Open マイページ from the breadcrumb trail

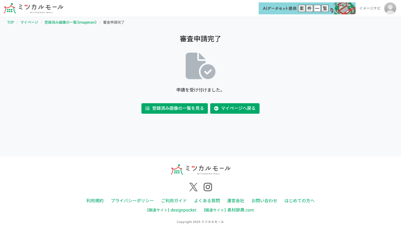(x=29, y=22)
